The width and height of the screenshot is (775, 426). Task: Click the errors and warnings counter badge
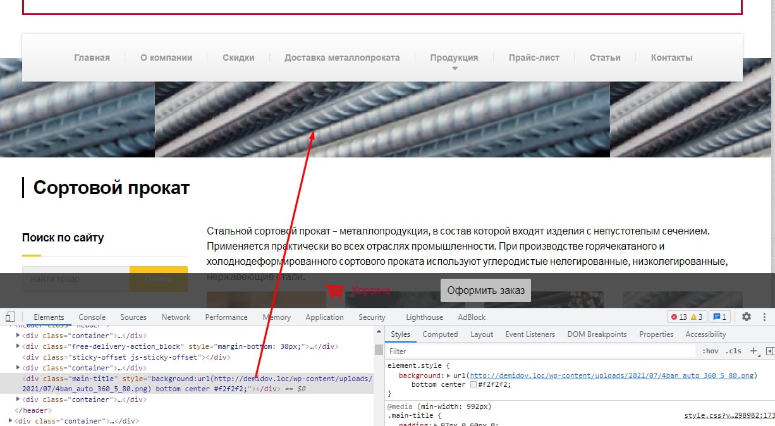tap(687, 317)
